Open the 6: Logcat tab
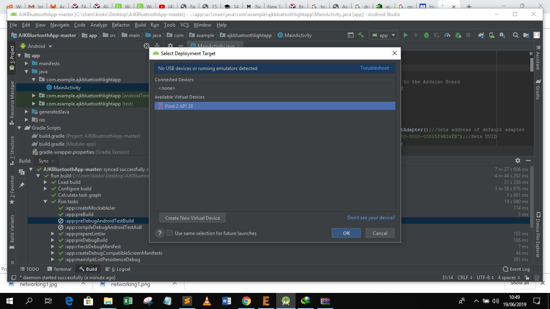This screenshot has width=550, height=309. click(118, 269)
